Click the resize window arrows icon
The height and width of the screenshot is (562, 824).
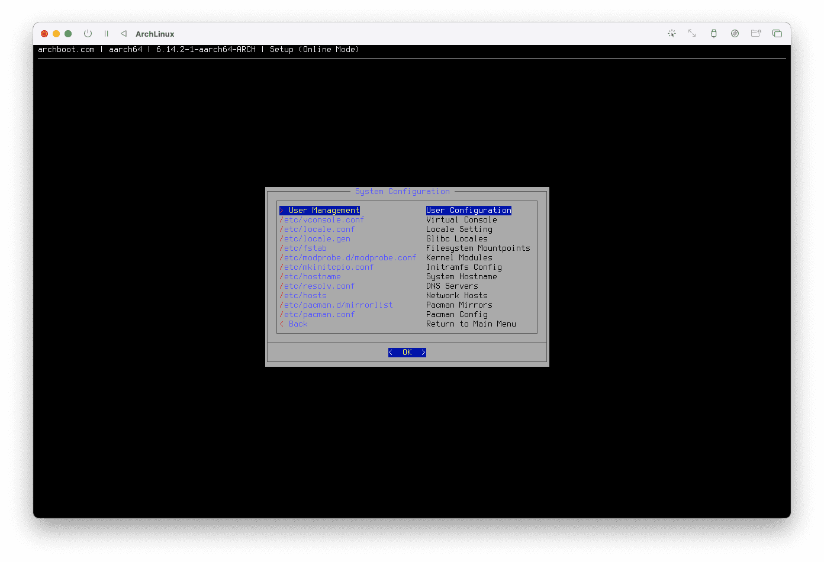pyautogui.click(x=692, y=34)
